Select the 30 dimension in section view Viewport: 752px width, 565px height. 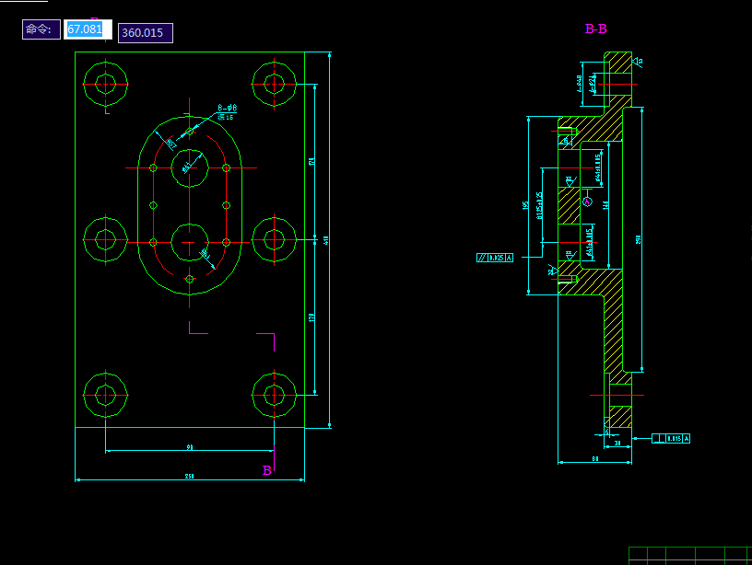point(617,443)
